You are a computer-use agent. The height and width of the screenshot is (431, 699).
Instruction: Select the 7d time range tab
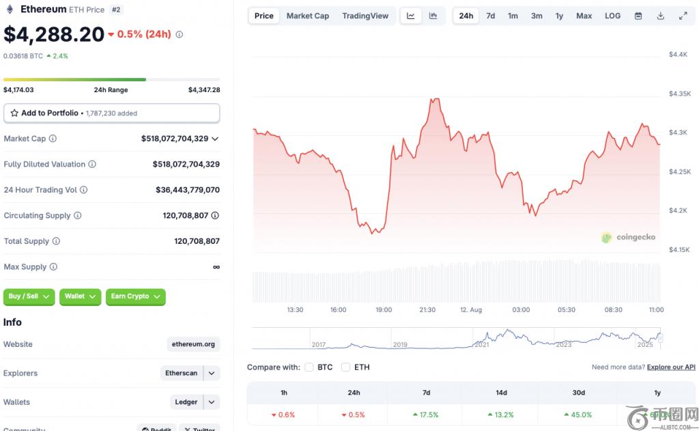[x=490, y=16]
